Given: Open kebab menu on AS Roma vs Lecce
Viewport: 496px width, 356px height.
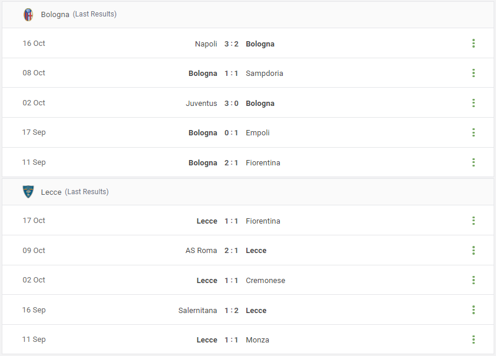Looking at the screenshot, I should [x=473, y=250].
